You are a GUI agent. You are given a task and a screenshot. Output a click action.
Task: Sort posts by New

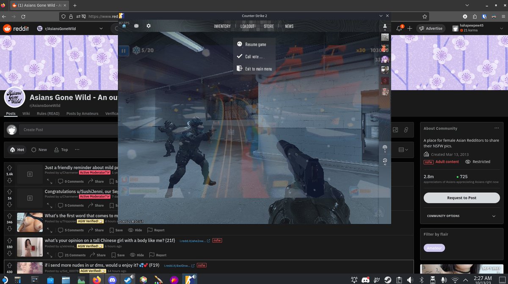[x=39, y=150]
